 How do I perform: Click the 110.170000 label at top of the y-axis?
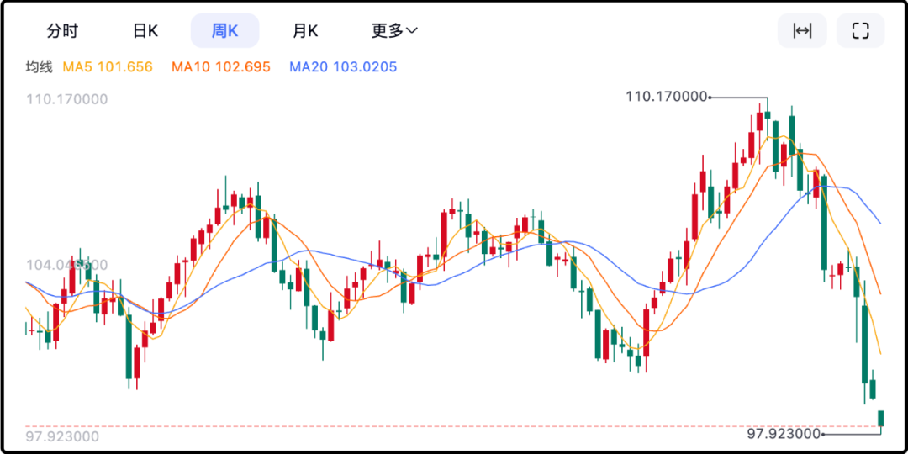tap(67, 99)
